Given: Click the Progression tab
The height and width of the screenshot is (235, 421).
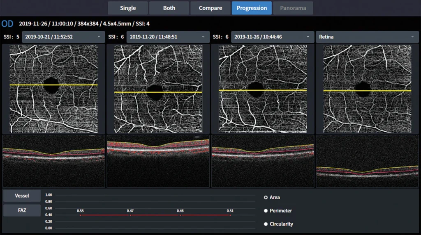Looking at the screenshot, I should coord(252,8).
